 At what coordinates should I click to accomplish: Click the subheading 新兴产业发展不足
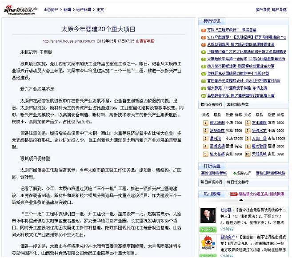tap(37, 89)
